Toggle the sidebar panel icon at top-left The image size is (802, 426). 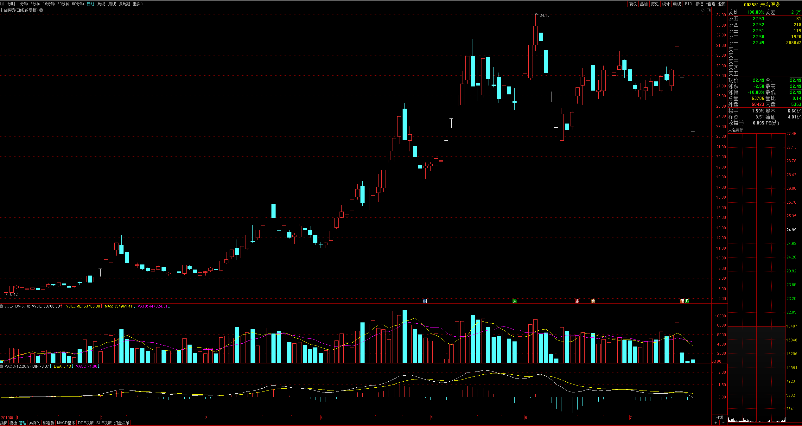click(x=3, y=4)
